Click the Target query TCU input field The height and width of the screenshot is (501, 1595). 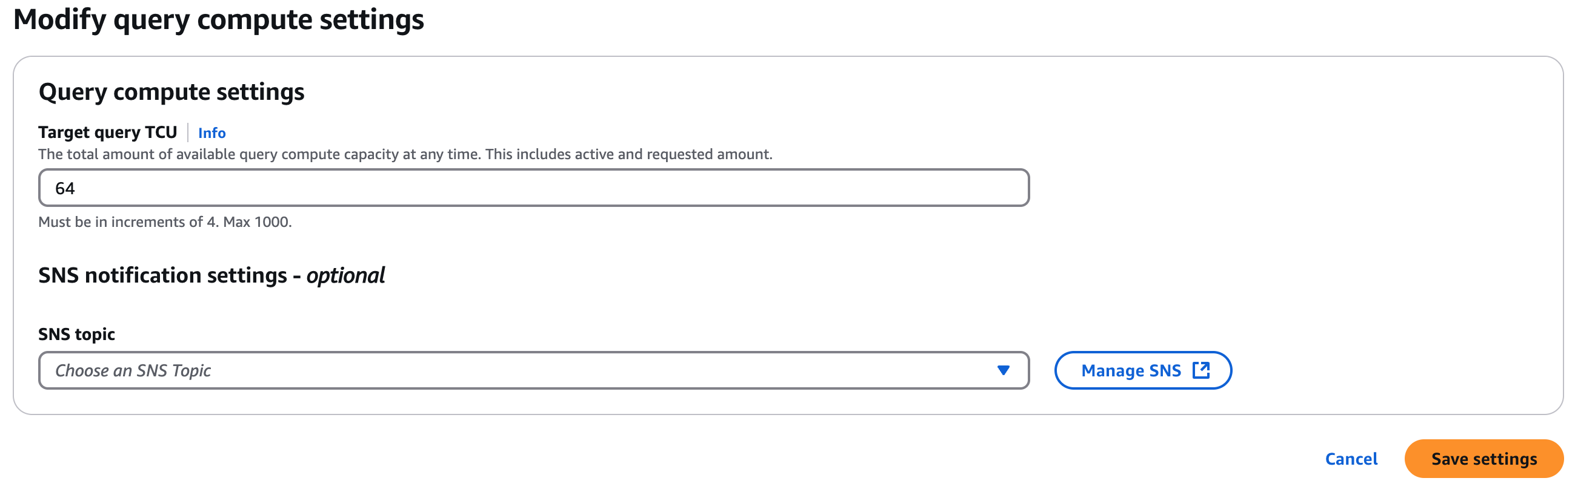pyautogui.click(x=533, y=188)
